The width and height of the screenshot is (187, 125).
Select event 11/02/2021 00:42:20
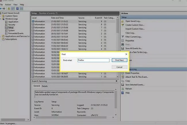73,46
